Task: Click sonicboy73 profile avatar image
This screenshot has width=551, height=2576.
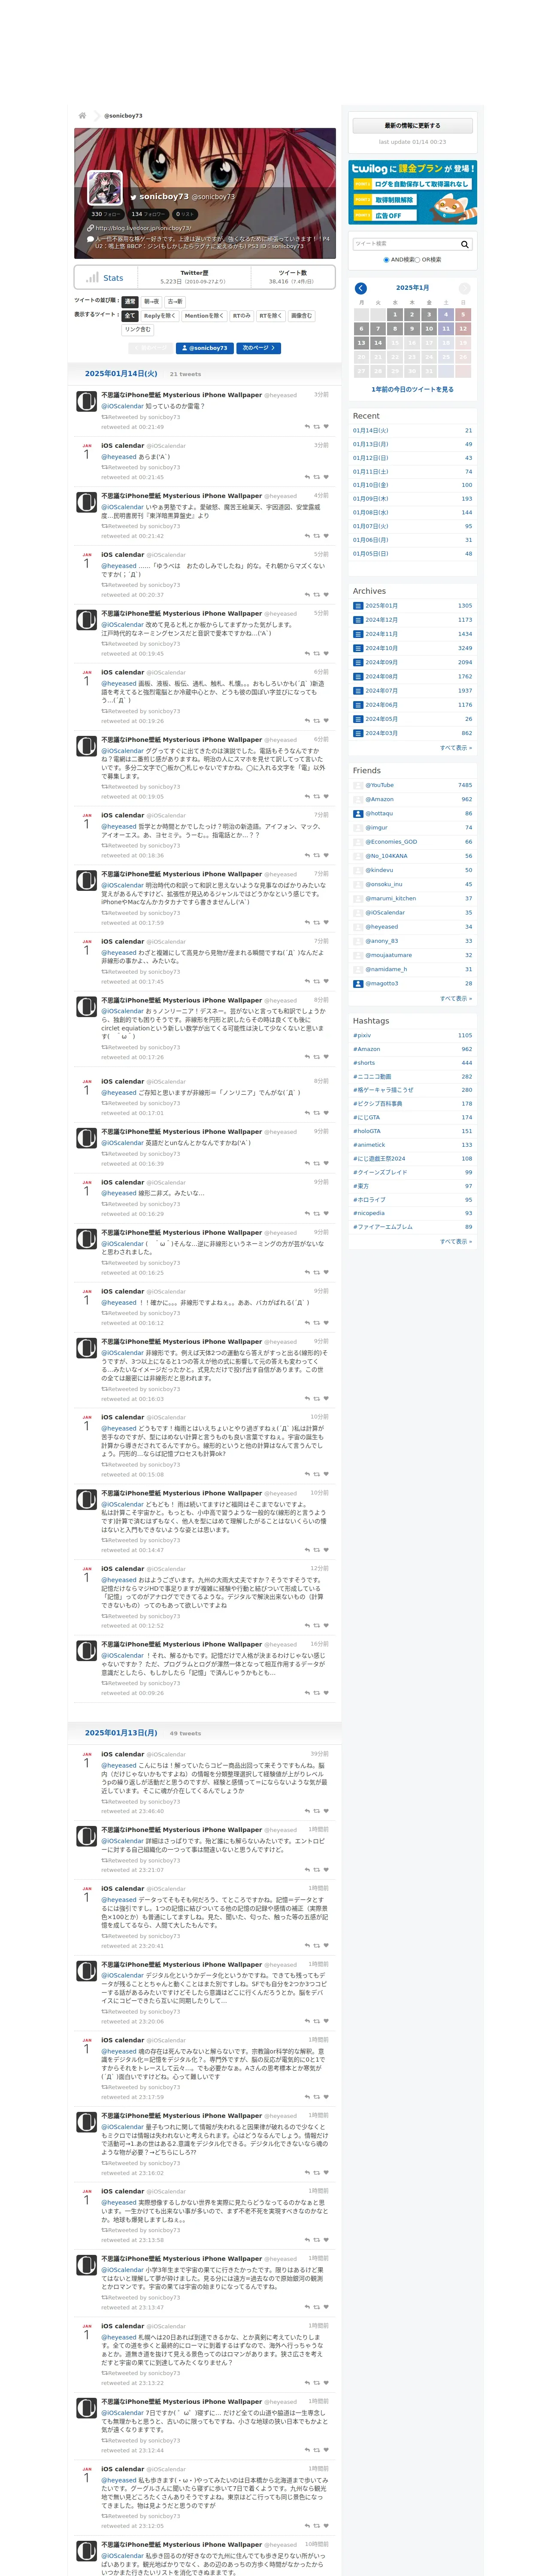Action: coord(105,188)
